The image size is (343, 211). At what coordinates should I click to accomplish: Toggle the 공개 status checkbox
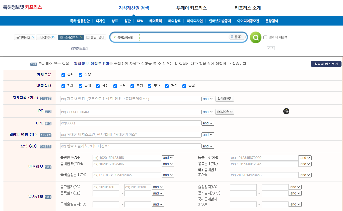coord(81,86)
